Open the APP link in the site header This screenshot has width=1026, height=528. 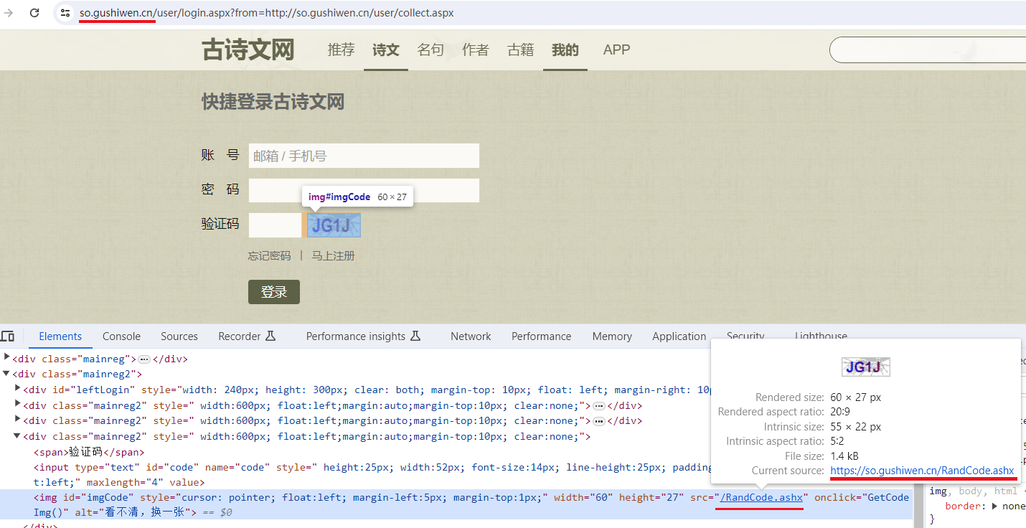616,49
